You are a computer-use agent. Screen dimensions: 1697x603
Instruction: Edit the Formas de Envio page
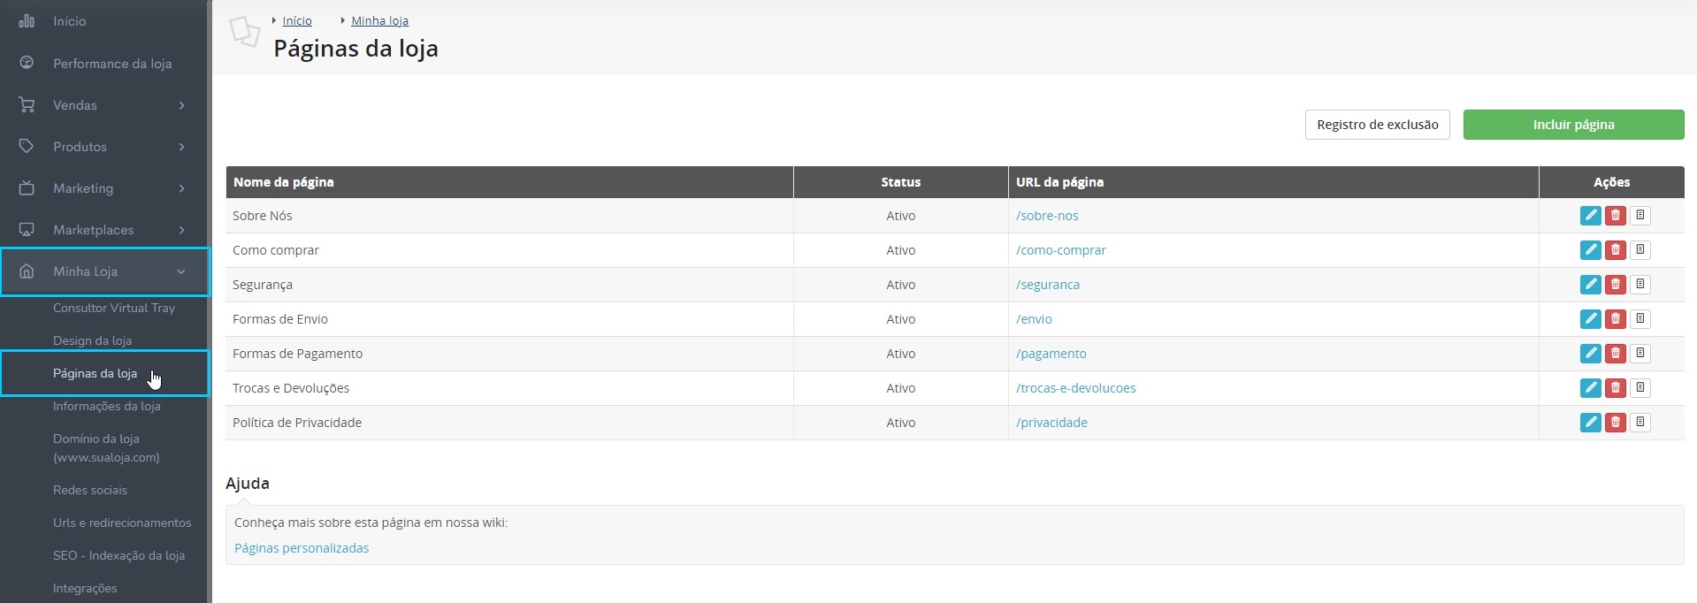[1590, 319]
